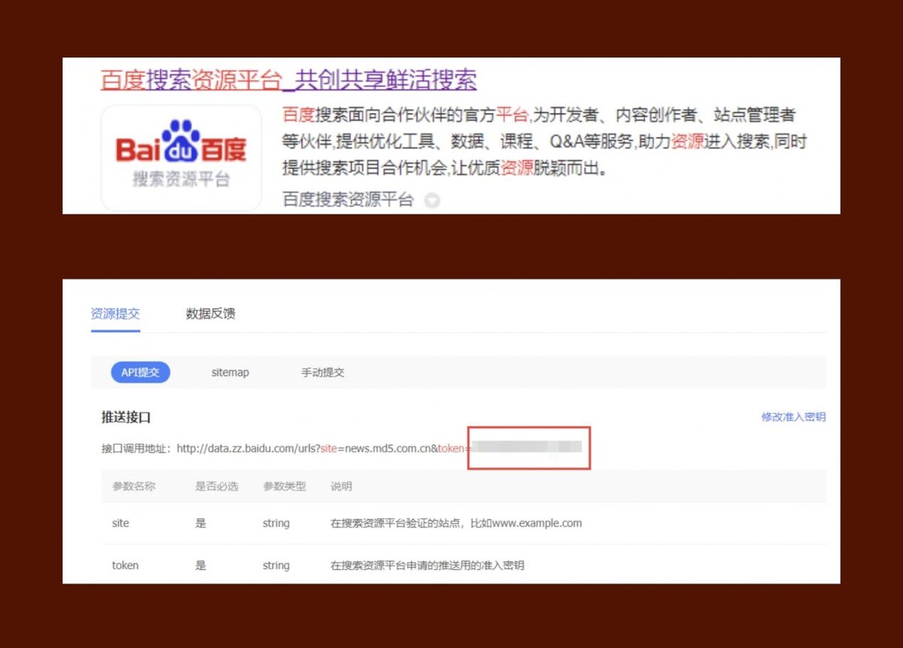Select the 资源提交 tab
This screenshot has height=648, width=903.
(x=114, y=314)
